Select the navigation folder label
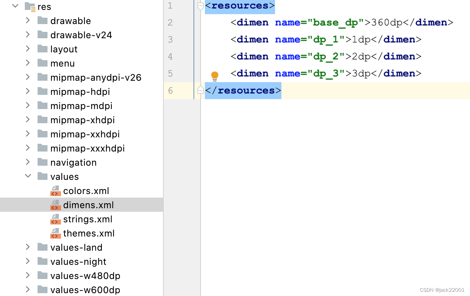 point(73,163)
